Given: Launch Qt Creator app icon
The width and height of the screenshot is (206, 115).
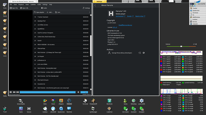Looking at the screenshot, I should pos(125,110).
